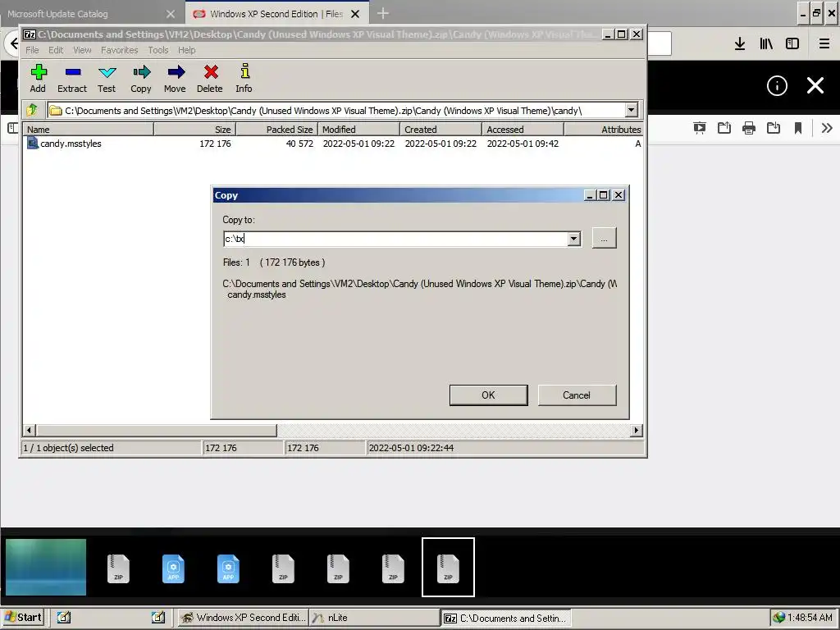Screen dimensions: 840x630
Task: Open the browser hamburger menu
Action: (x=824, y=44)
